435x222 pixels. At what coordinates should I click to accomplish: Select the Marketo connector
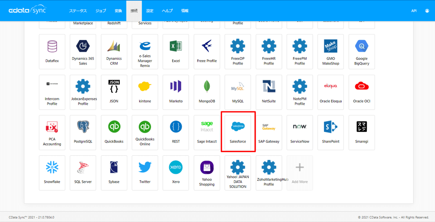tap(176, 92)
